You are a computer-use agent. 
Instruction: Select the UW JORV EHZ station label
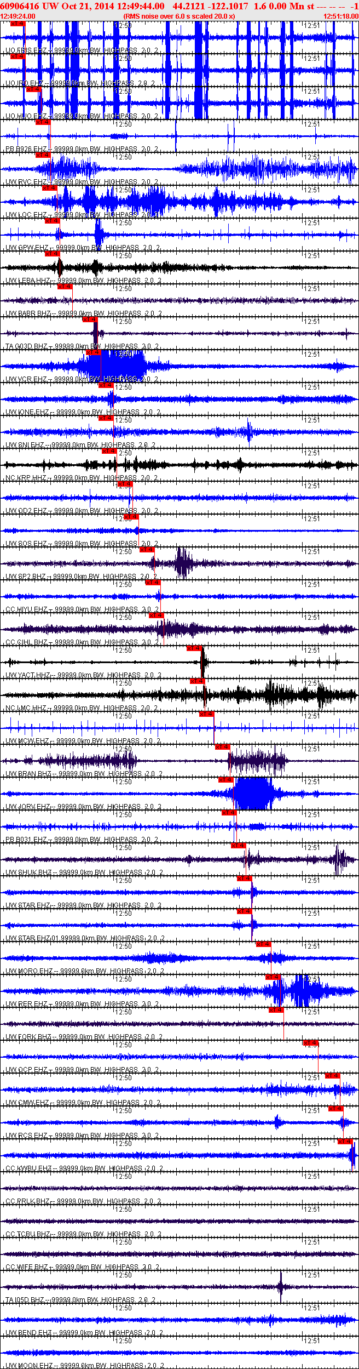(84, 807)
